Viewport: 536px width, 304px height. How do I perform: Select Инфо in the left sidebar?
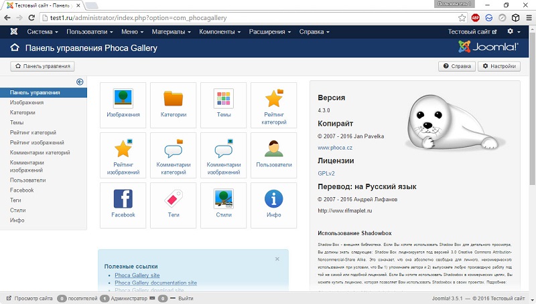pyautogui.click(x=17, y=220)
